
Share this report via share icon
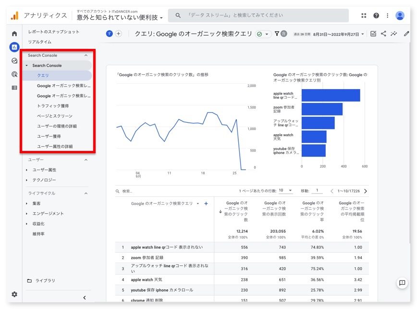[x=383, y=34]
